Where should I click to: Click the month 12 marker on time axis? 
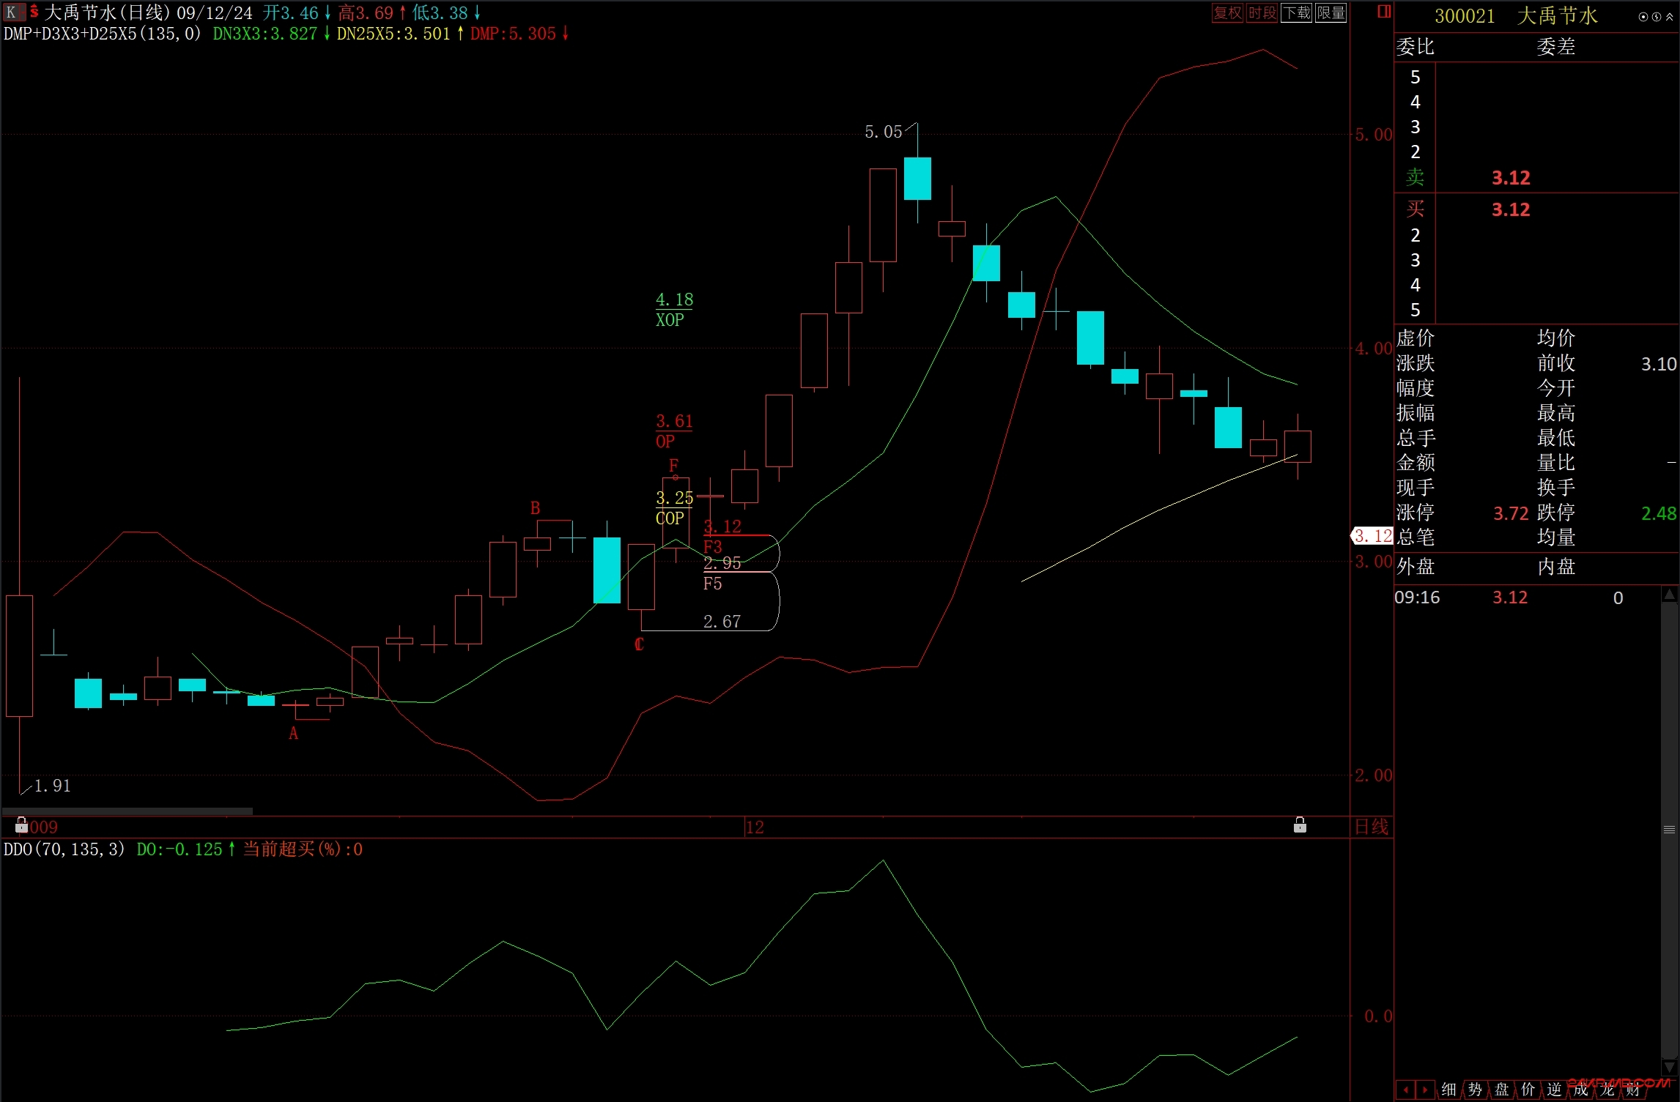click(x=755, y=827)
